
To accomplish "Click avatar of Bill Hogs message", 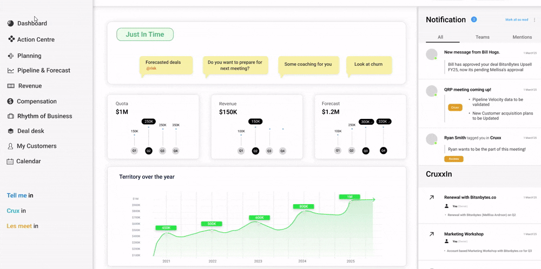I will [x=432, y=55].
